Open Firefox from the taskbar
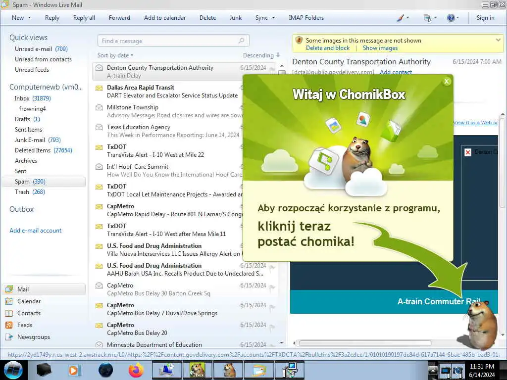 pos(136,370)
